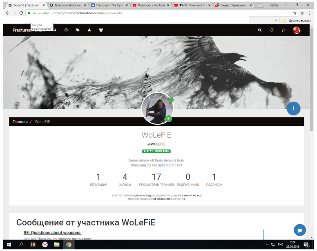Open the blue three-dot profile options button

[x=294, y=108]
